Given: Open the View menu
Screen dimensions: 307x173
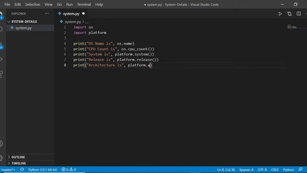Looking at the screenshot, I should pyautogui.click(x=48, y=4).
